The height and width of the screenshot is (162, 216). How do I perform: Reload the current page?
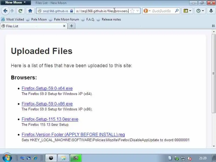point(21,11)
